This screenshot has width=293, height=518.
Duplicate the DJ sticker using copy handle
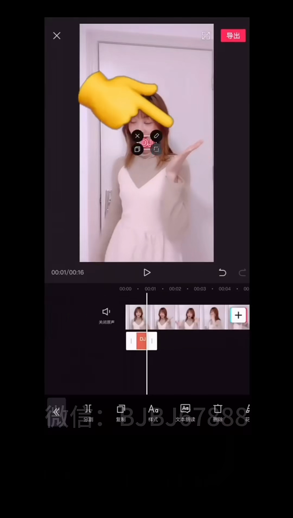point(138,149)
